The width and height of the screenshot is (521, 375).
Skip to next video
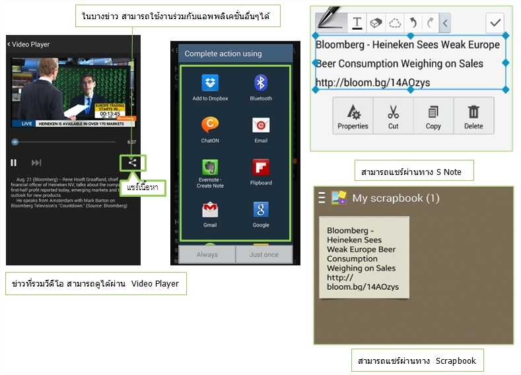point(36,163)
